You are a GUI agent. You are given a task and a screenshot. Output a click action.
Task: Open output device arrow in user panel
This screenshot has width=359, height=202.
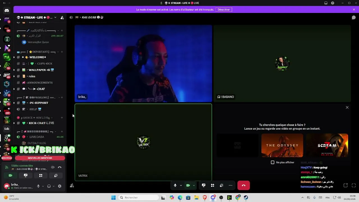[54, 186]
